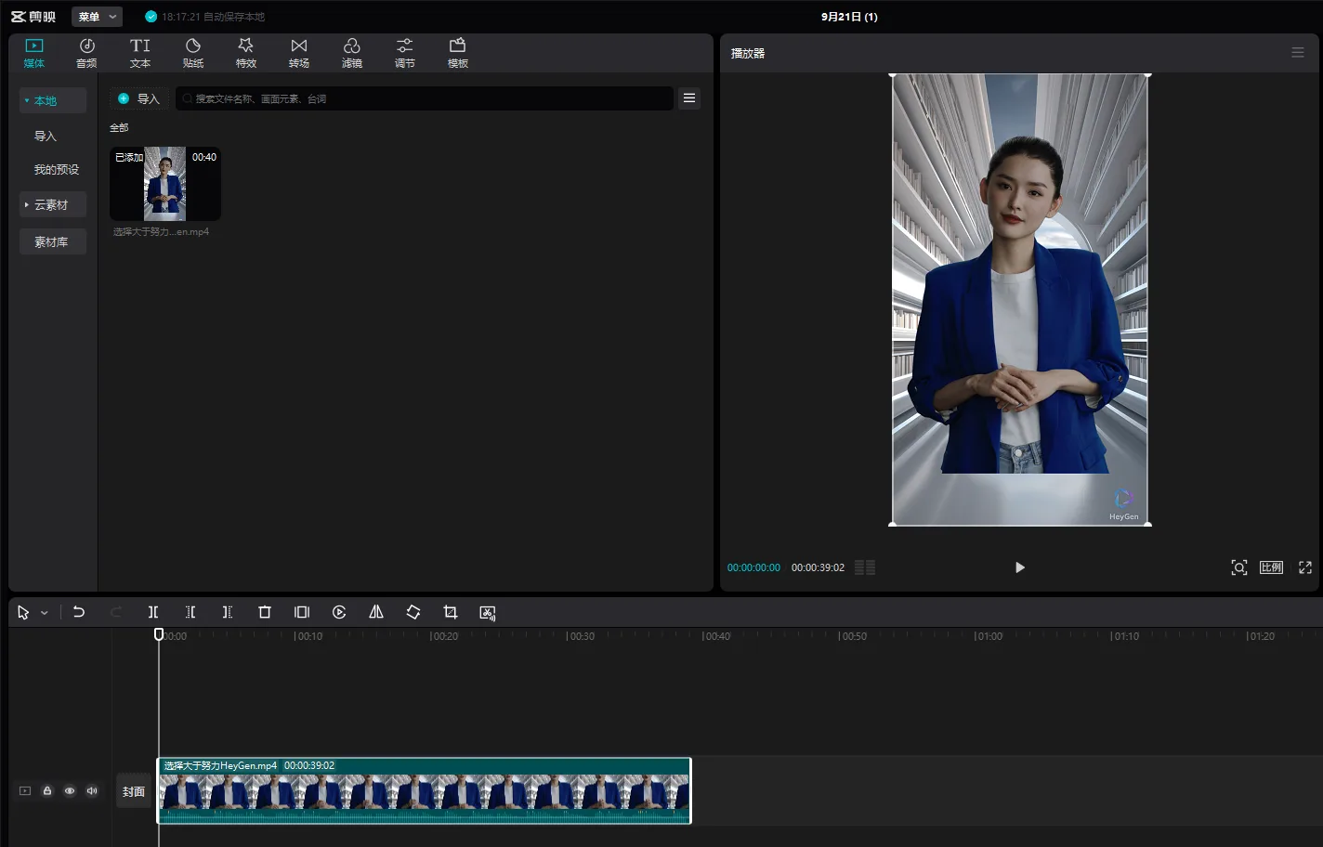Enter fullscreen preview mode
Image resolution: width=1323 pixels, height=847 pixels.
coord(1305,567)
